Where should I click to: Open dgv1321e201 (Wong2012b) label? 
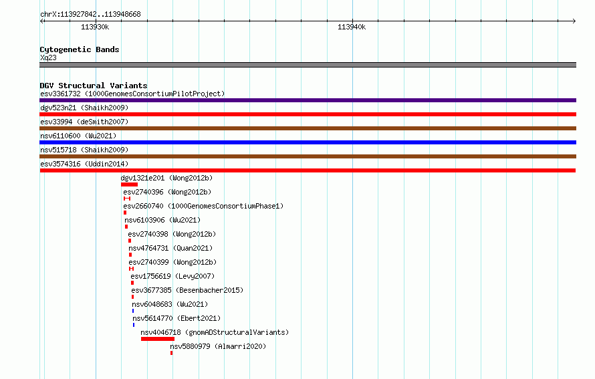pos(166,178)
